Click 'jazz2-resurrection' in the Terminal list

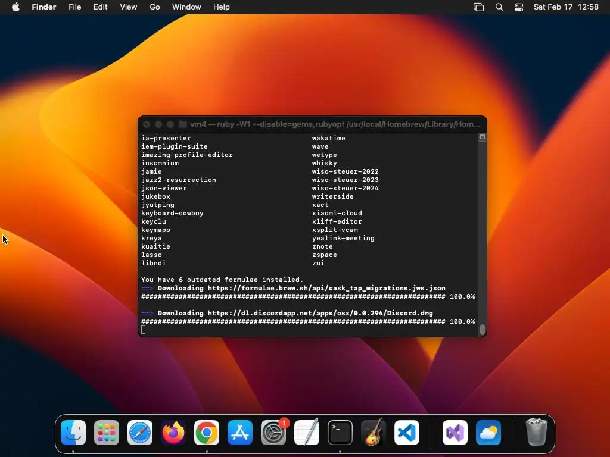coord(179,180)
